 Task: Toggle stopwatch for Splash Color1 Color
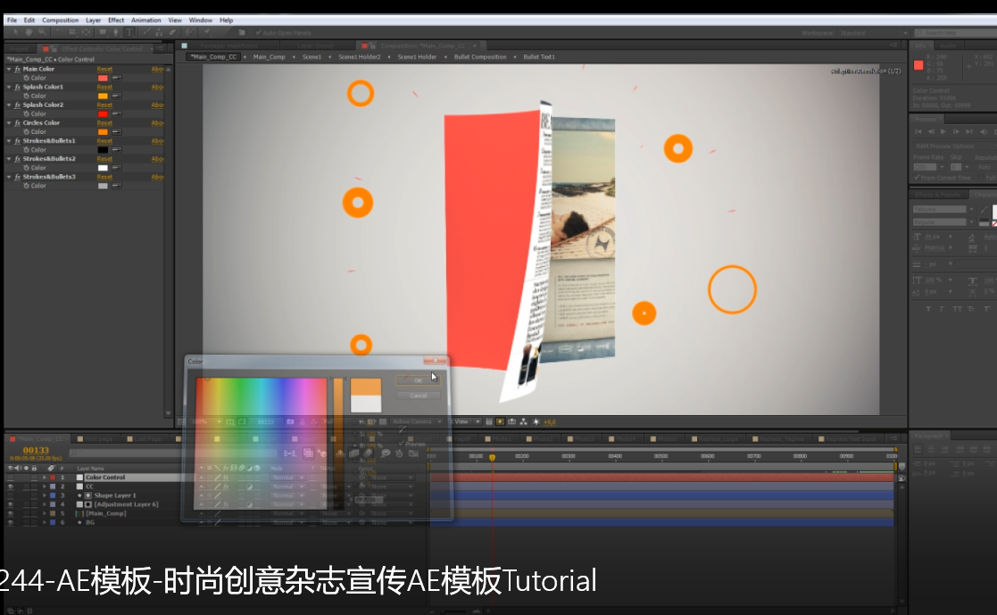point(27,96)
